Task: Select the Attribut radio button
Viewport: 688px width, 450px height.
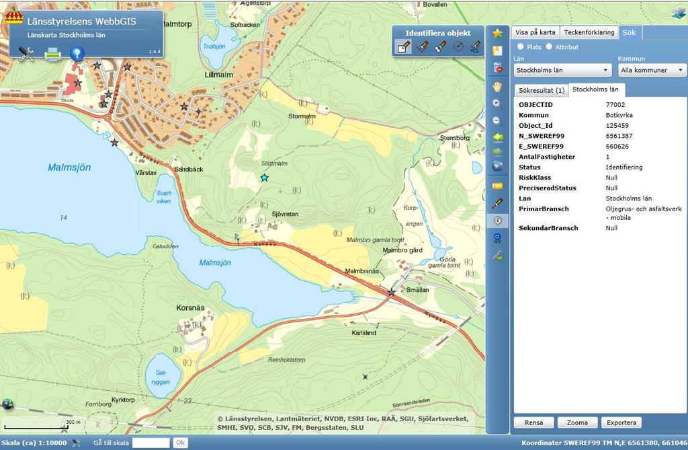Action: point(548,46)
